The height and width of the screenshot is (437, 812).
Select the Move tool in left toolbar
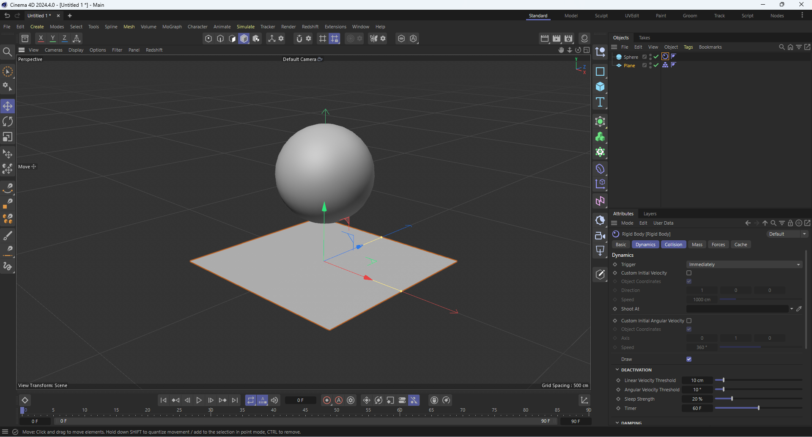coord(8,106)
